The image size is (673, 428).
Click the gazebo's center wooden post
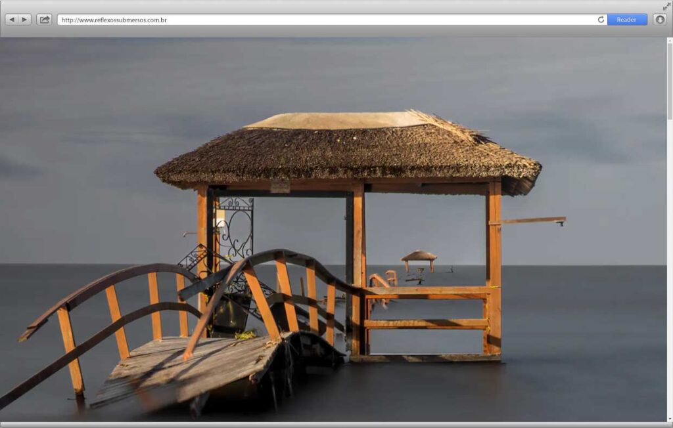tap(358, 263)
